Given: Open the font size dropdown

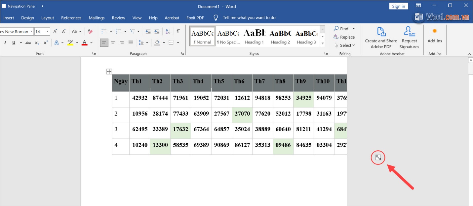Looking at the screenshot, I should [48, 32].
